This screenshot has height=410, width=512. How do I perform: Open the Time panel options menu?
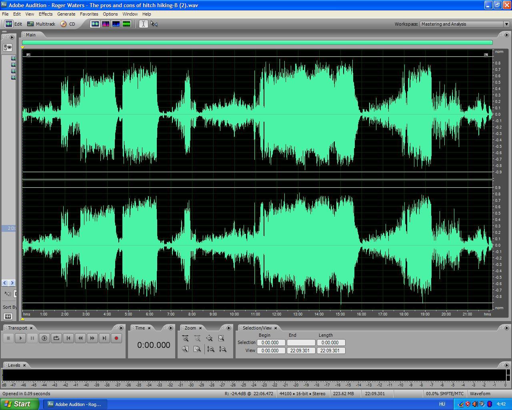click(x=171, y=328)
